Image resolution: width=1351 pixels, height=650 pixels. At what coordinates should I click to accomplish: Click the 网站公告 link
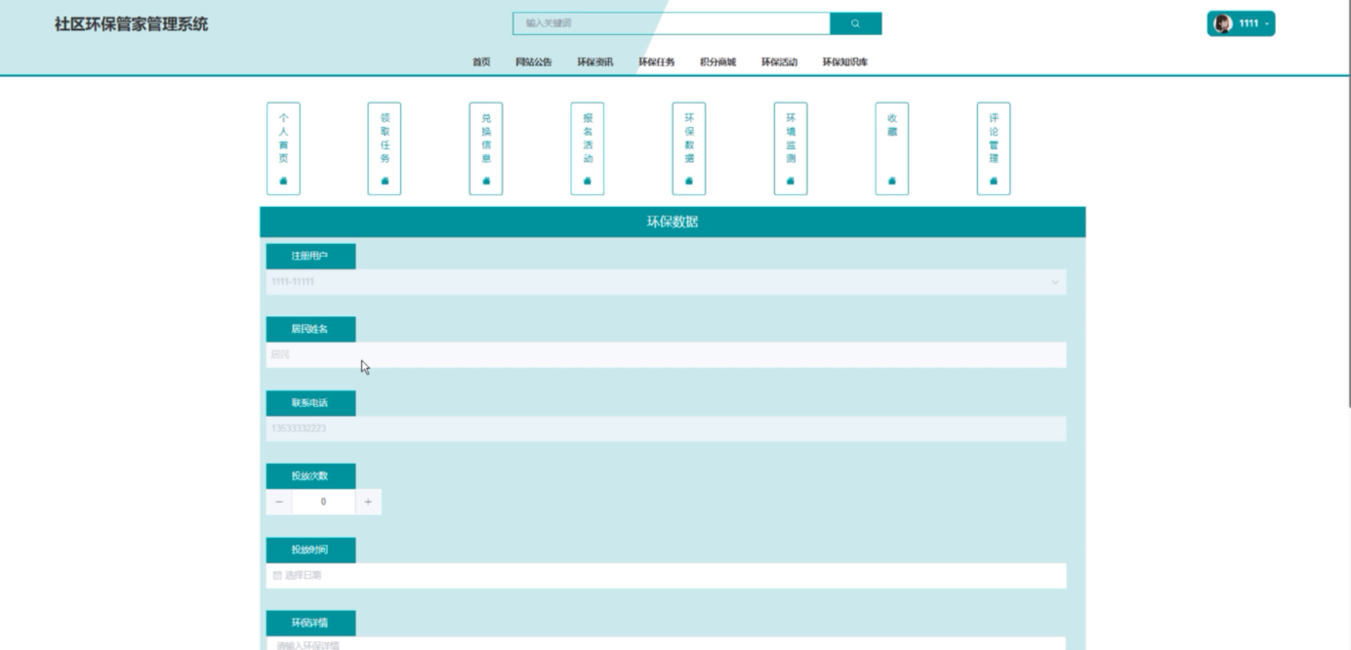point(534,62)
